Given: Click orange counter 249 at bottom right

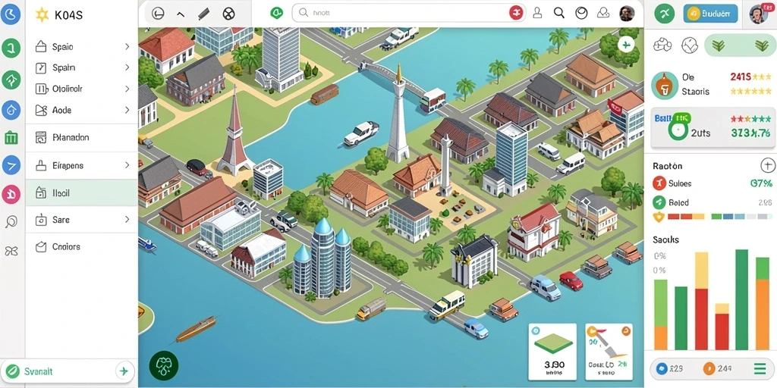Looking at the screenshot, I should click(x=717, y=369).
